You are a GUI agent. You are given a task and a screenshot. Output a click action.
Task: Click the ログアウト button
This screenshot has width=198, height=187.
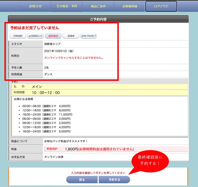(161, 6)
